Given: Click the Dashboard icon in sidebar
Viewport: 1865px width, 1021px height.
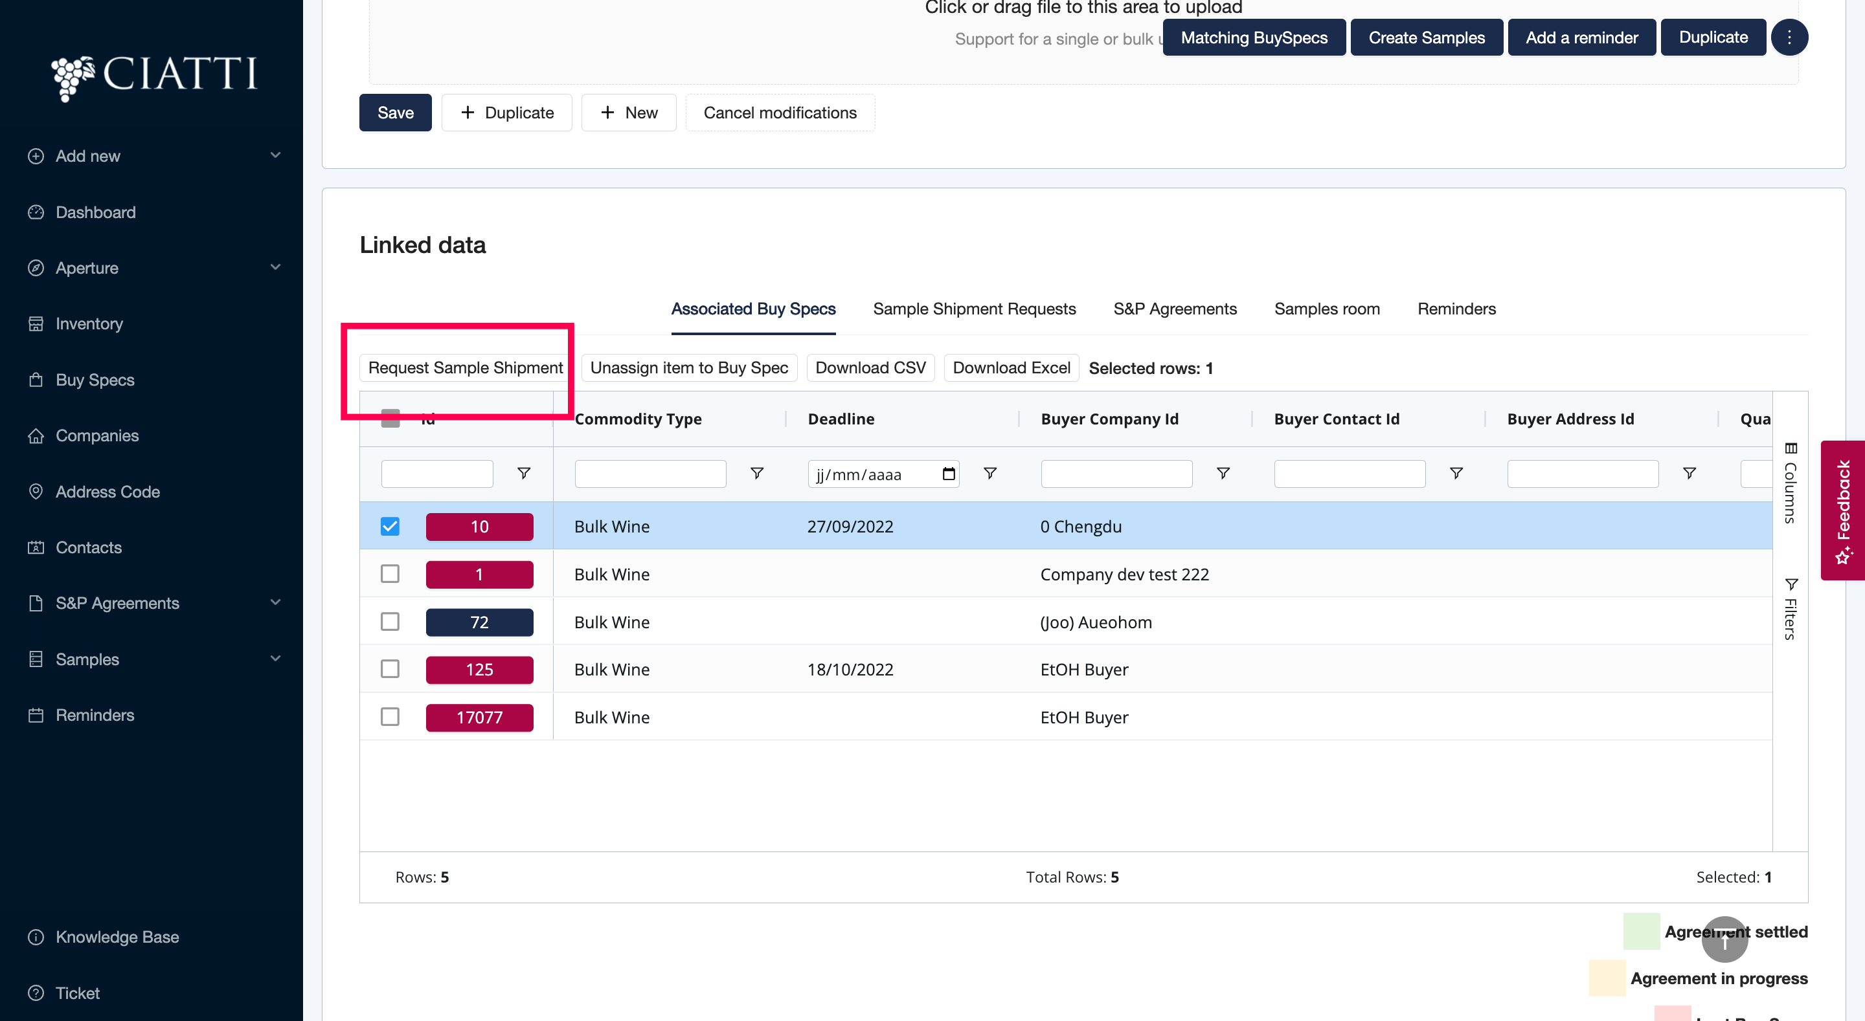Looking at the screenshot, I should [x=36, y=212].
